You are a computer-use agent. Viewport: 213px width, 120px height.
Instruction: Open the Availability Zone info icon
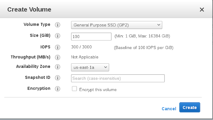click(58, 67)
